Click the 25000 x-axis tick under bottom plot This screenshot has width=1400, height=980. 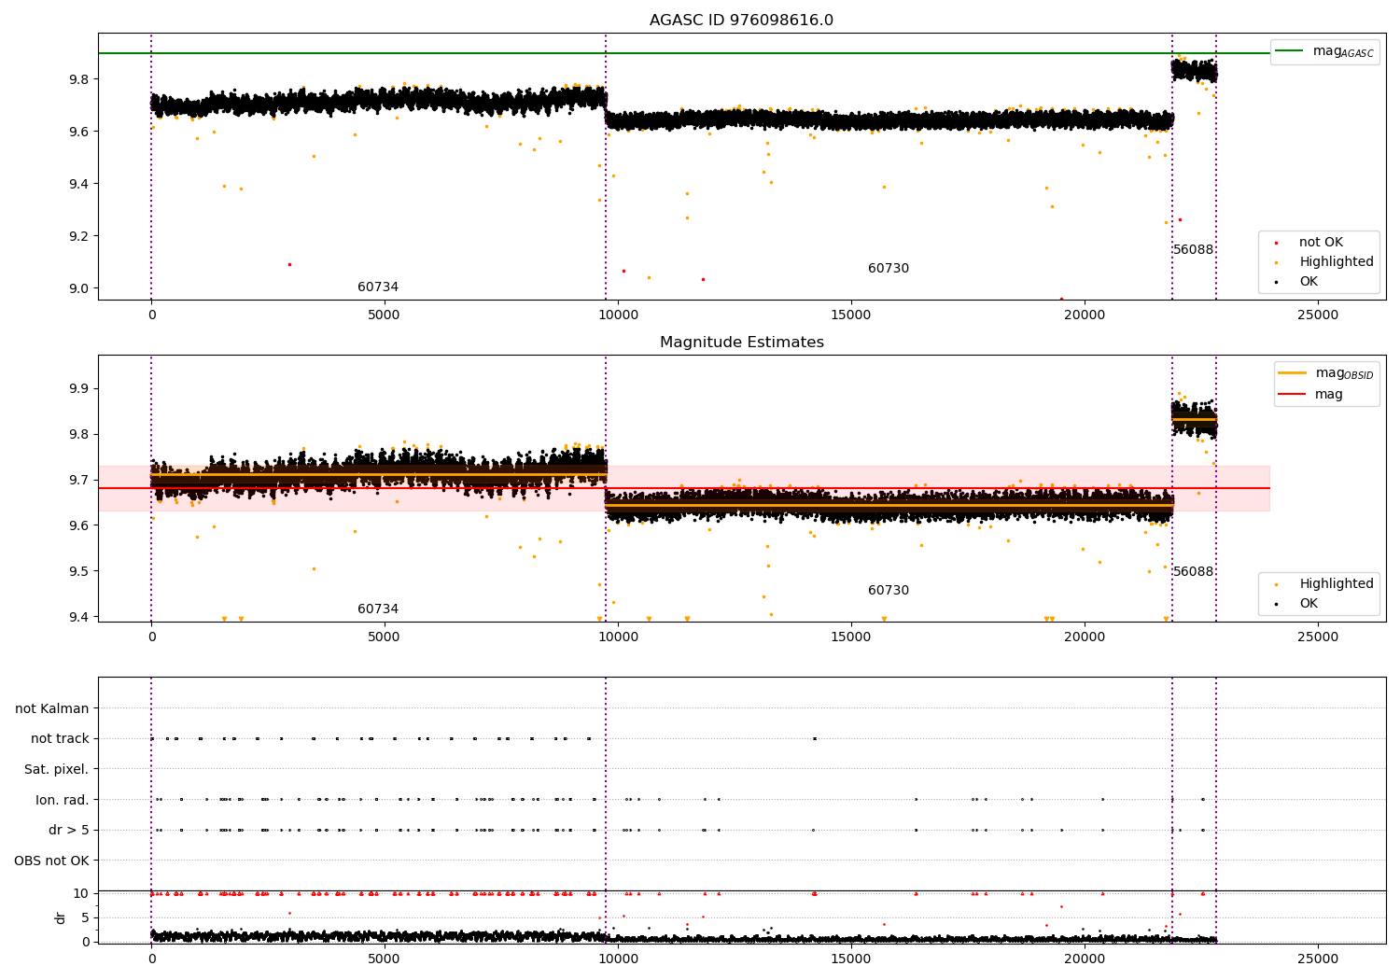[x=1318, y=959]
